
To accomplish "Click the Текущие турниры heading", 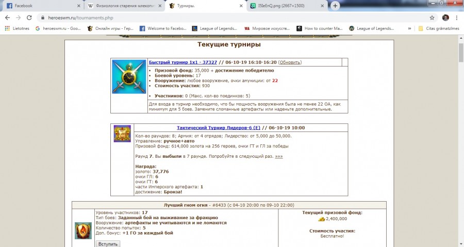I will click(x=229, y=44).
